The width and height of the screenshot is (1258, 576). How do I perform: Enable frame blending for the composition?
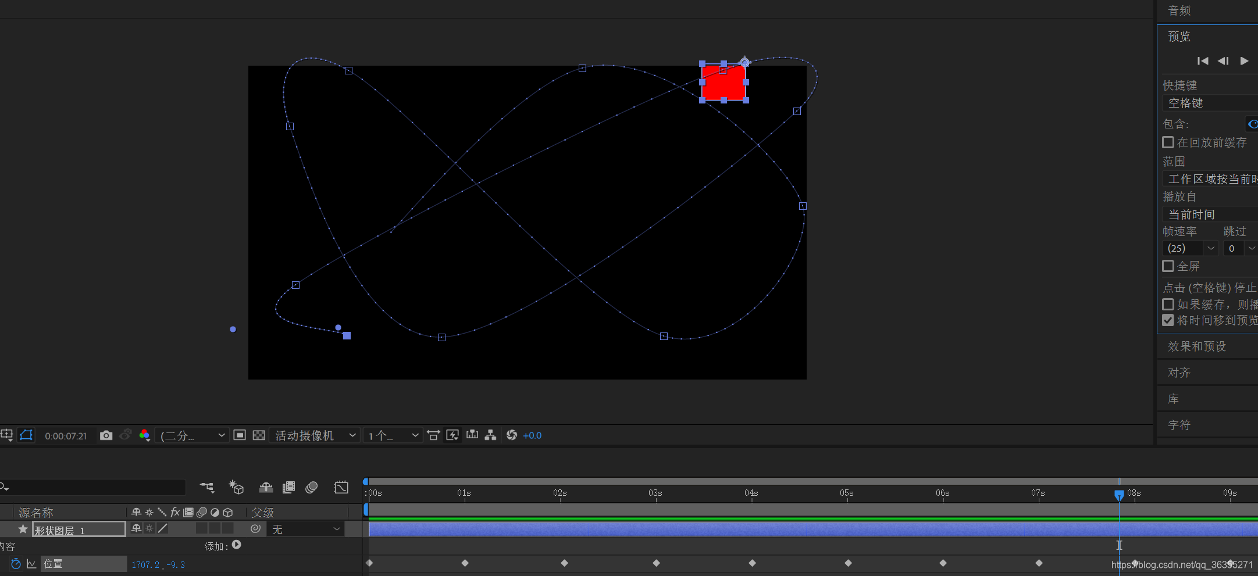[288, 487]
